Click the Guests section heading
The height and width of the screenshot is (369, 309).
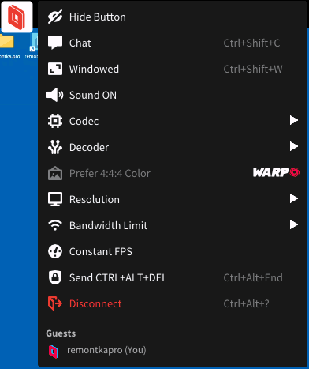(x=61, y=333)
